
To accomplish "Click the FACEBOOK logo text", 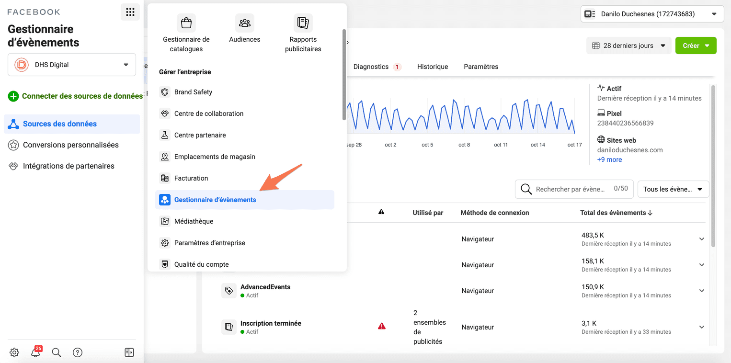I will (x=34, y=12).
